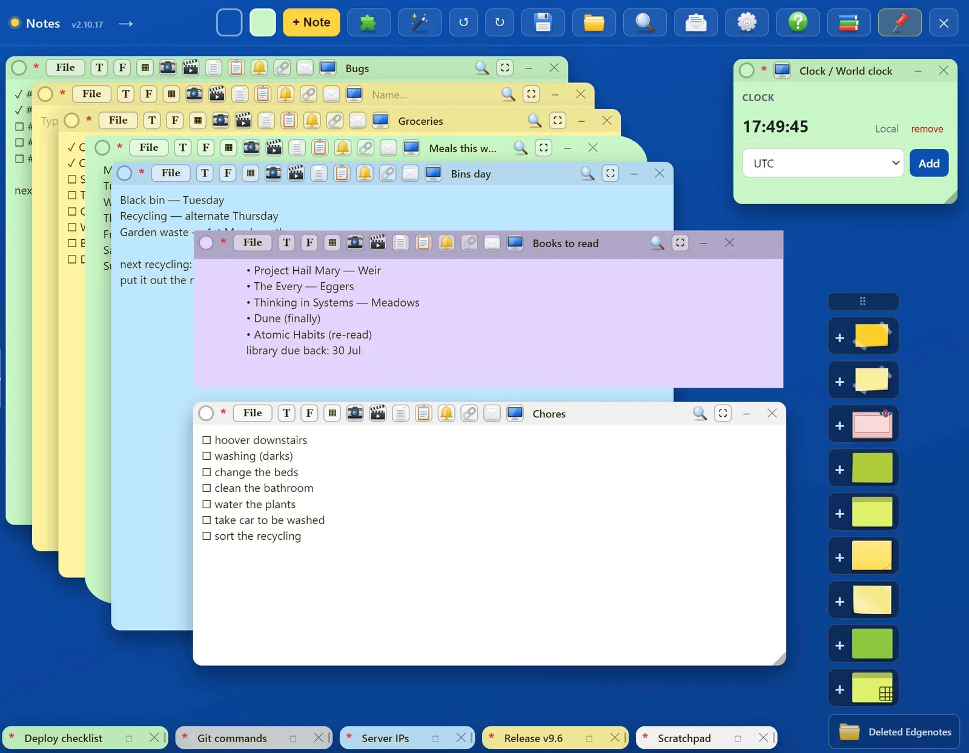Click the red 'remove' link in the clock
The width and height of the screenshot is (969, 753).
coord(927,129)
